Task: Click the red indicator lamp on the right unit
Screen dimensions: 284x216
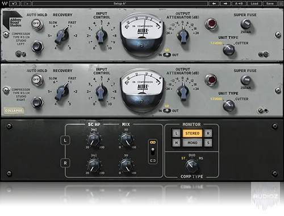Action: point(211,80)
